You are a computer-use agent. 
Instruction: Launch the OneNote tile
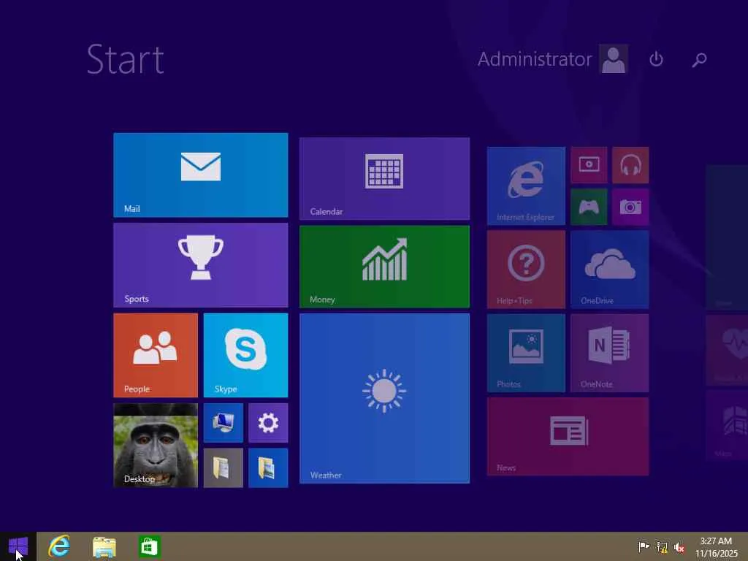pyautogui.click(x=610, y=353)
